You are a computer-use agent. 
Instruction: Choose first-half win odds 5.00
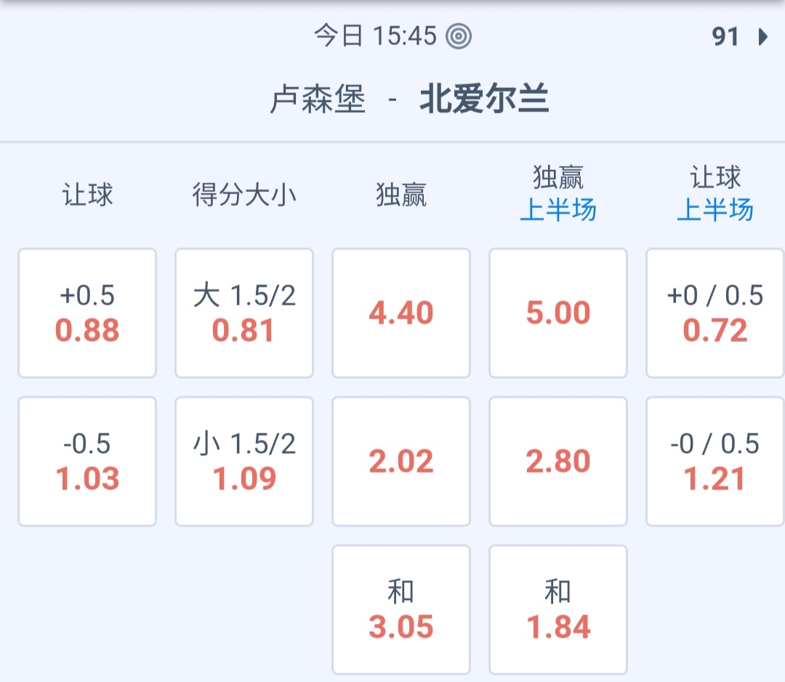point(558,313)
